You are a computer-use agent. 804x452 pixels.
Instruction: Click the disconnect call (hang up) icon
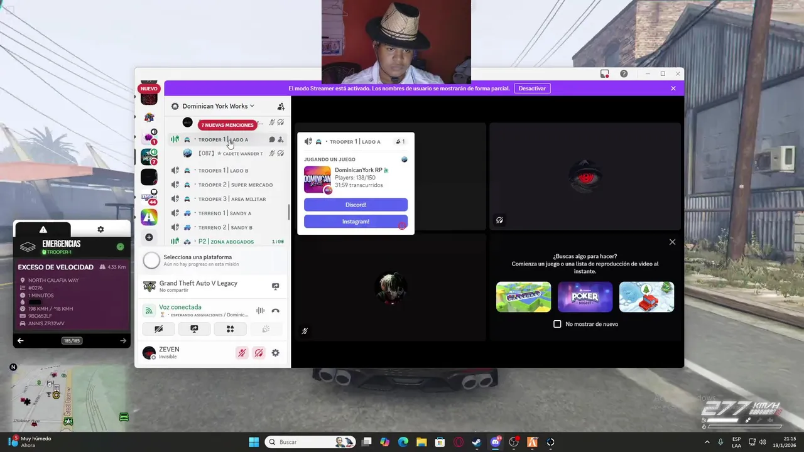tap(275, 311)
